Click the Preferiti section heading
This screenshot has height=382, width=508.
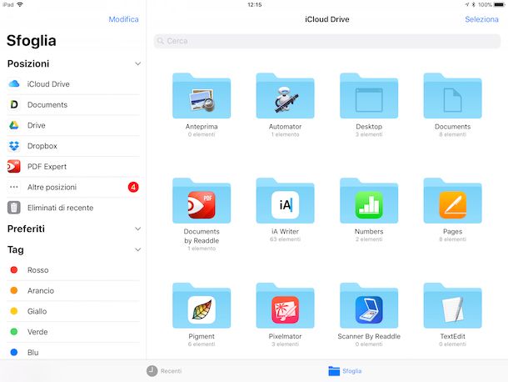coord(26,229)
